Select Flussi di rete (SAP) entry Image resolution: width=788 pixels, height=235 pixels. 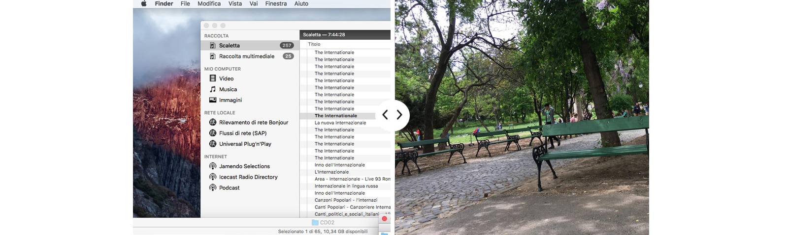pos(243,133)
